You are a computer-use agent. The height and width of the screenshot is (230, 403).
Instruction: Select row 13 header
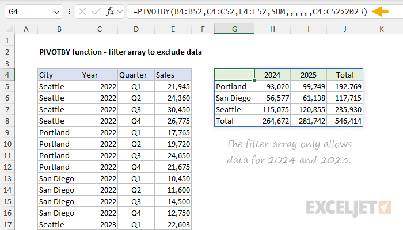(x=7, y=178)
